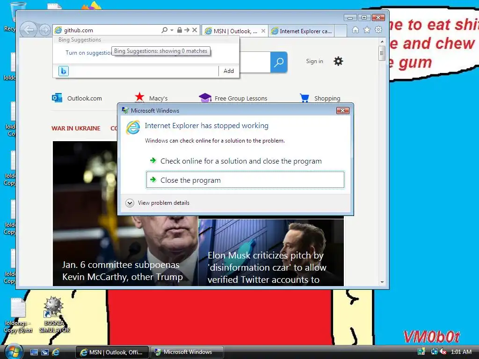Click the browser Forward arrow button
This screenshot has width=479, height=359.
click(45, 30)
